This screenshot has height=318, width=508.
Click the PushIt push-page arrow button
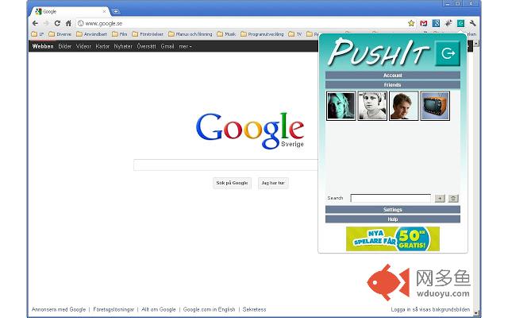tap(448, 53)
